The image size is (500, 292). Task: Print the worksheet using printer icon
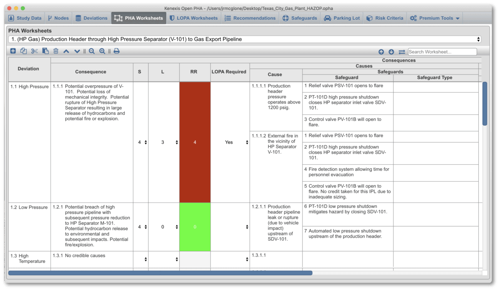click(x=117, y=51)
